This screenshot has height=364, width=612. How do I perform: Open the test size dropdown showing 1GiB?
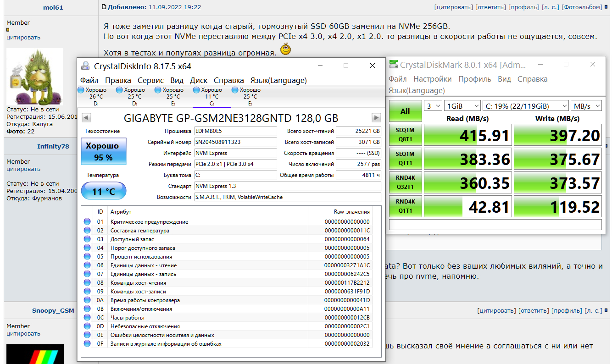click(x=462, y=106)
